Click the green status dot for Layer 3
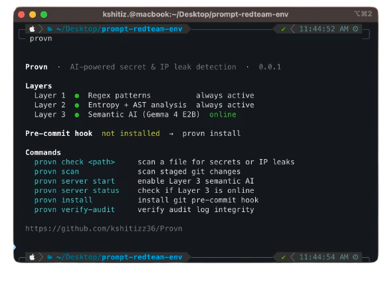Screen dimensions: 388x283 click(x=77, y=115)
